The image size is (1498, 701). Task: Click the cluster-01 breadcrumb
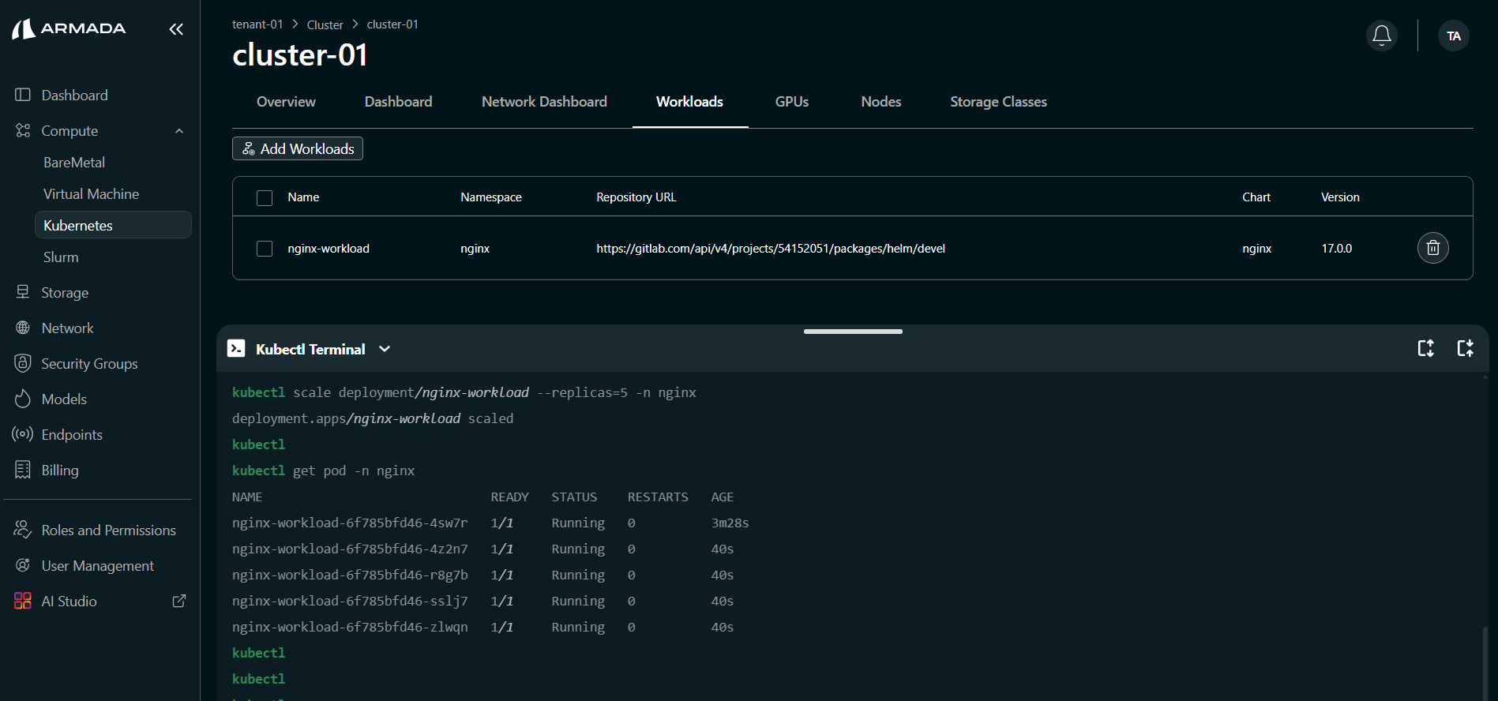pyautogui.click(x=392, y=24)
